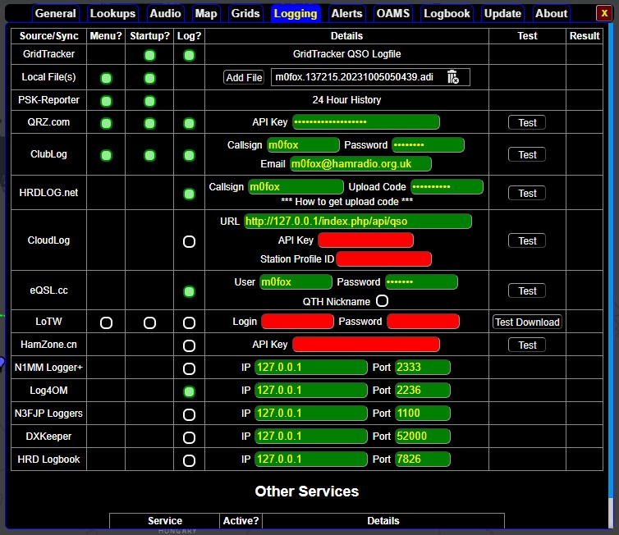Edit the Log4OM Port 2236 field
Image resolution: width=619 pixels, height=535 pixels.
423,390
